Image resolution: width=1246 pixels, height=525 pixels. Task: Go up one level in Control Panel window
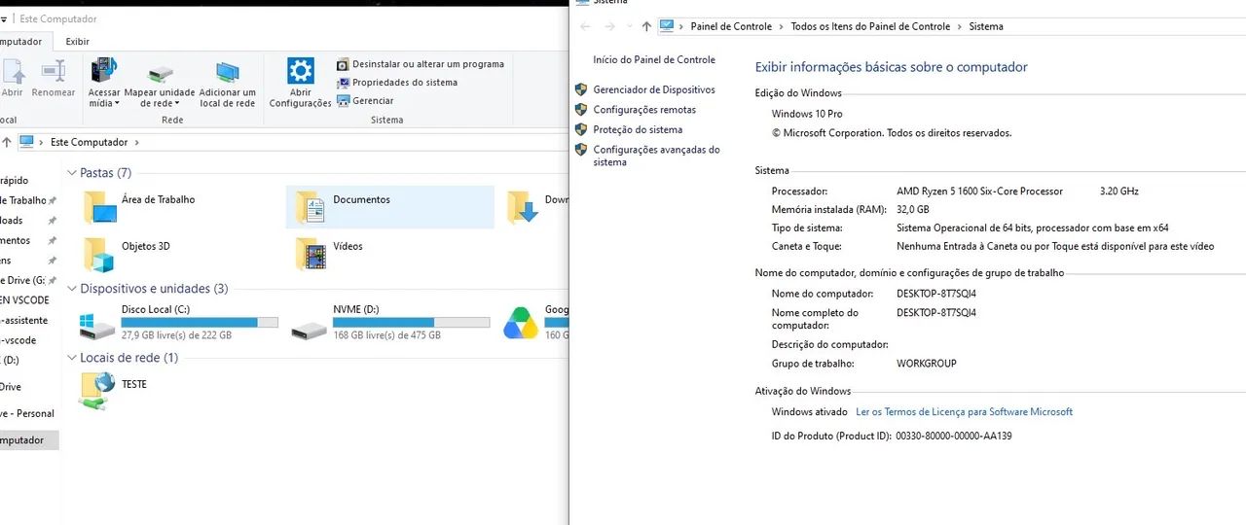click(646, 26)
